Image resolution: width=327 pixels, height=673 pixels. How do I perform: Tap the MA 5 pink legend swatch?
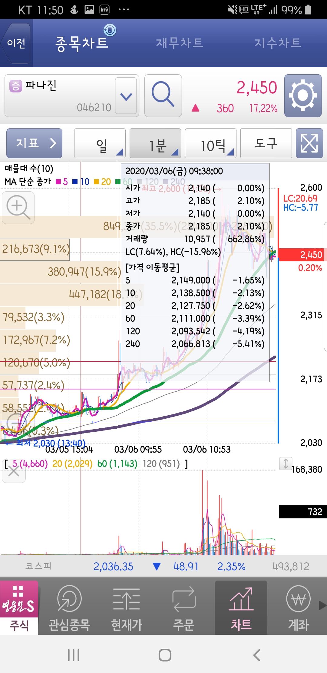(x=58, y=182)
